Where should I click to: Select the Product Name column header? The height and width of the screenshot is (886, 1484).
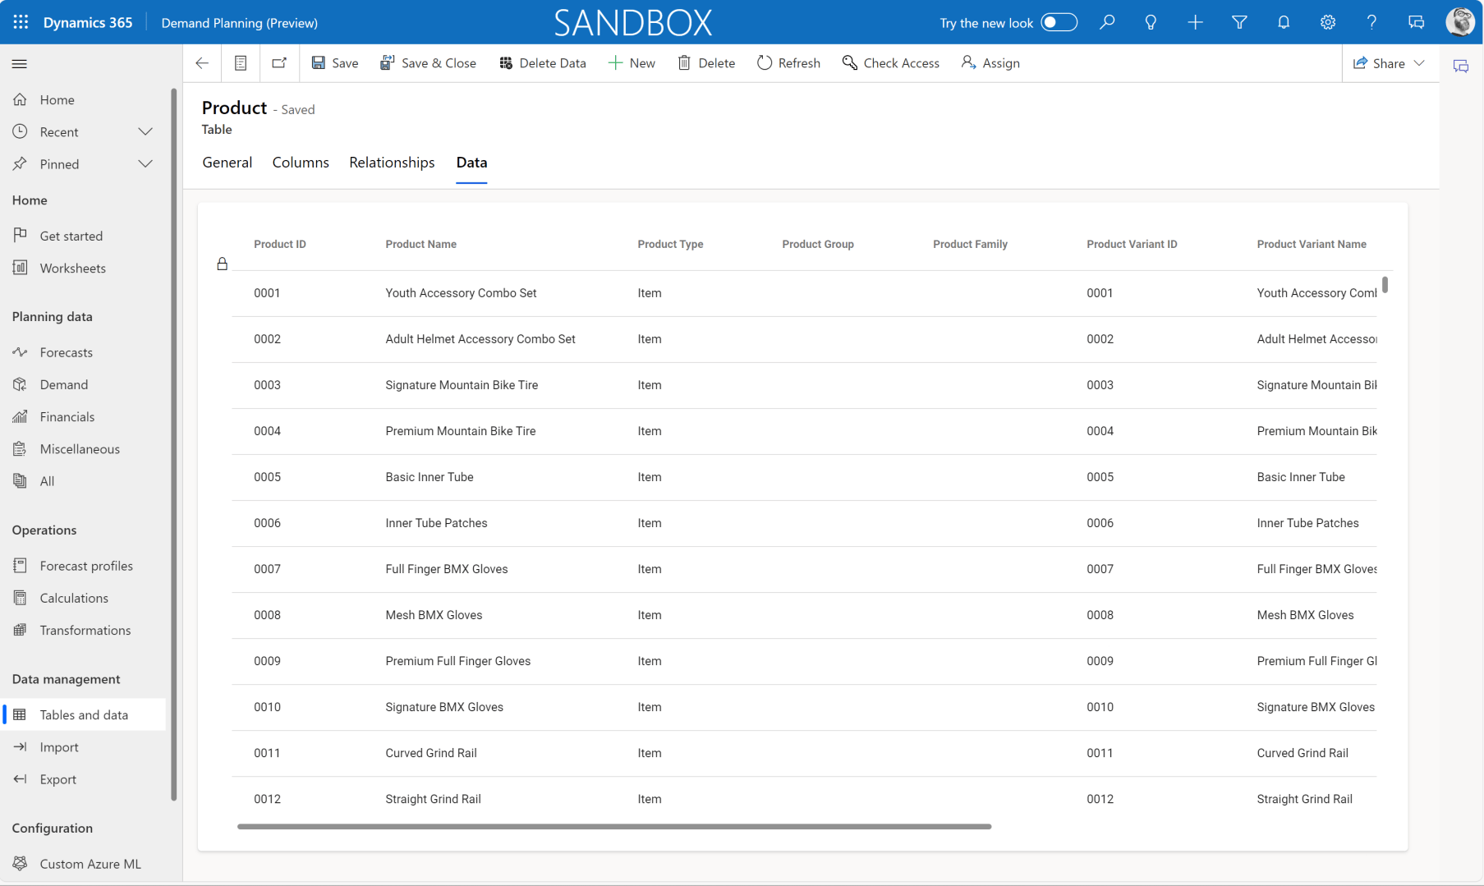420,244
